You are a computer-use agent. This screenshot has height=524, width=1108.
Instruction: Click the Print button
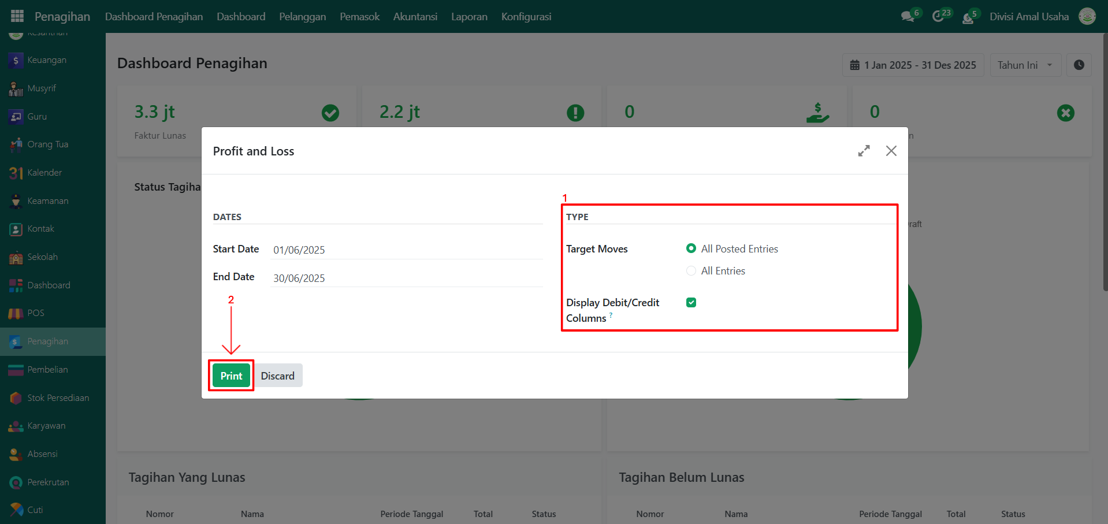click(231, 376)
